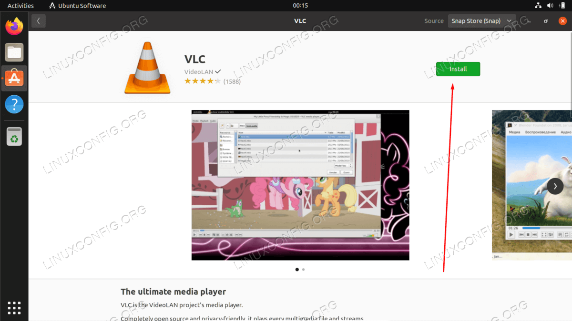Open the My Little Pony VLC screenshot
This screenshot has height=321, width=572.
tap(300, 185)
